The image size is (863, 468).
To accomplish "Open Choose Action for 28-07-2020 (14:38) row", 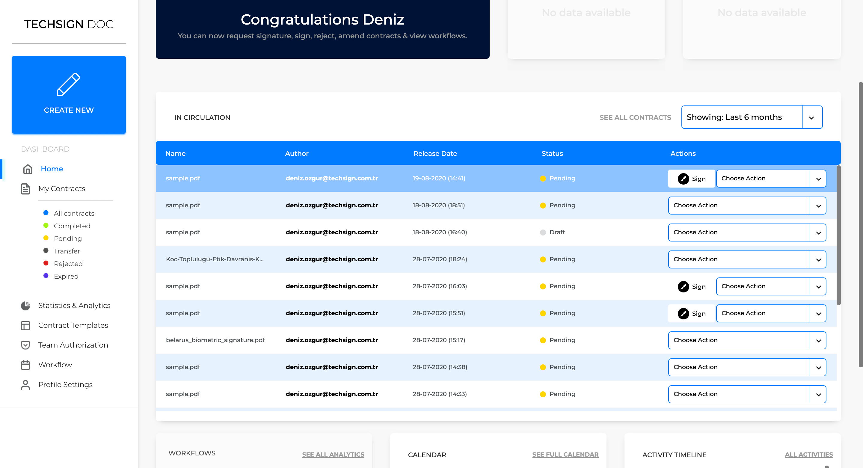I will coord(747,367).
